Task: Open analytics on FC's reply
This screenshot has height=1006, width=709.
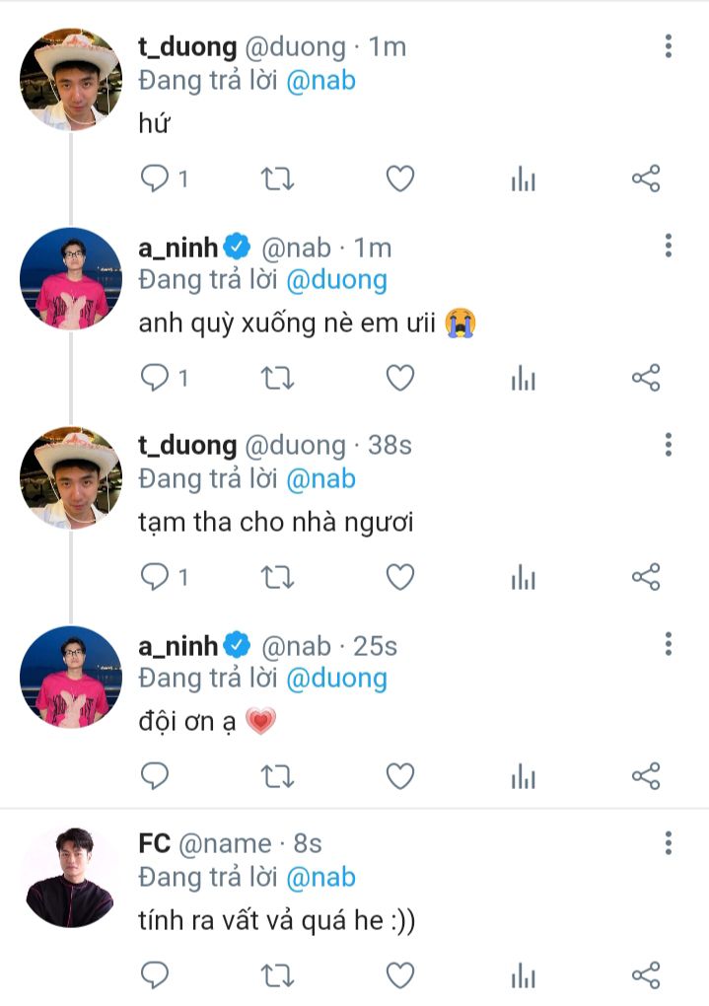Action: pos(523,975)
